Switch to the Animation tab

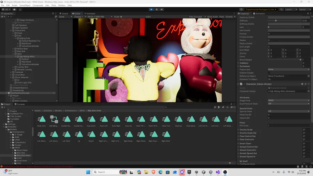point(259,14)
